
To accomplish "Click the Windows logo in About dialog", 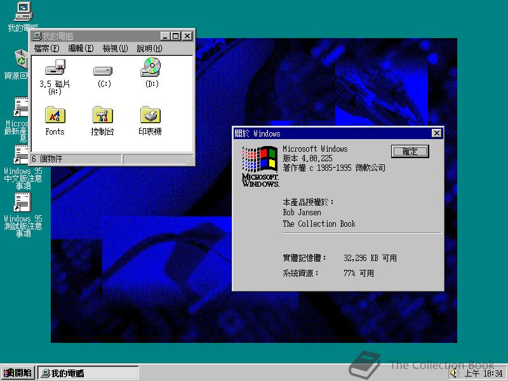I will point(260,166).
